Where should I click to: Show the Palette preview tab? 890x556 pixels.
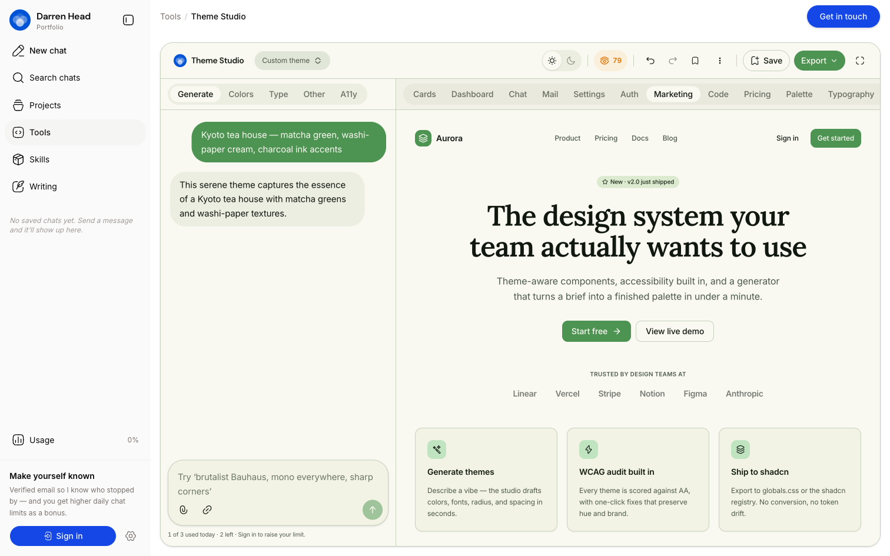(799, 94)
